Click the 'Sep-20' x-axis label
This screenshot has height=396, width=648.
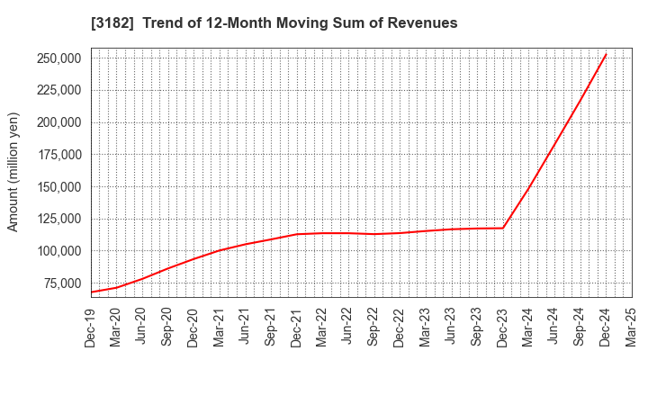pos(167,327)
